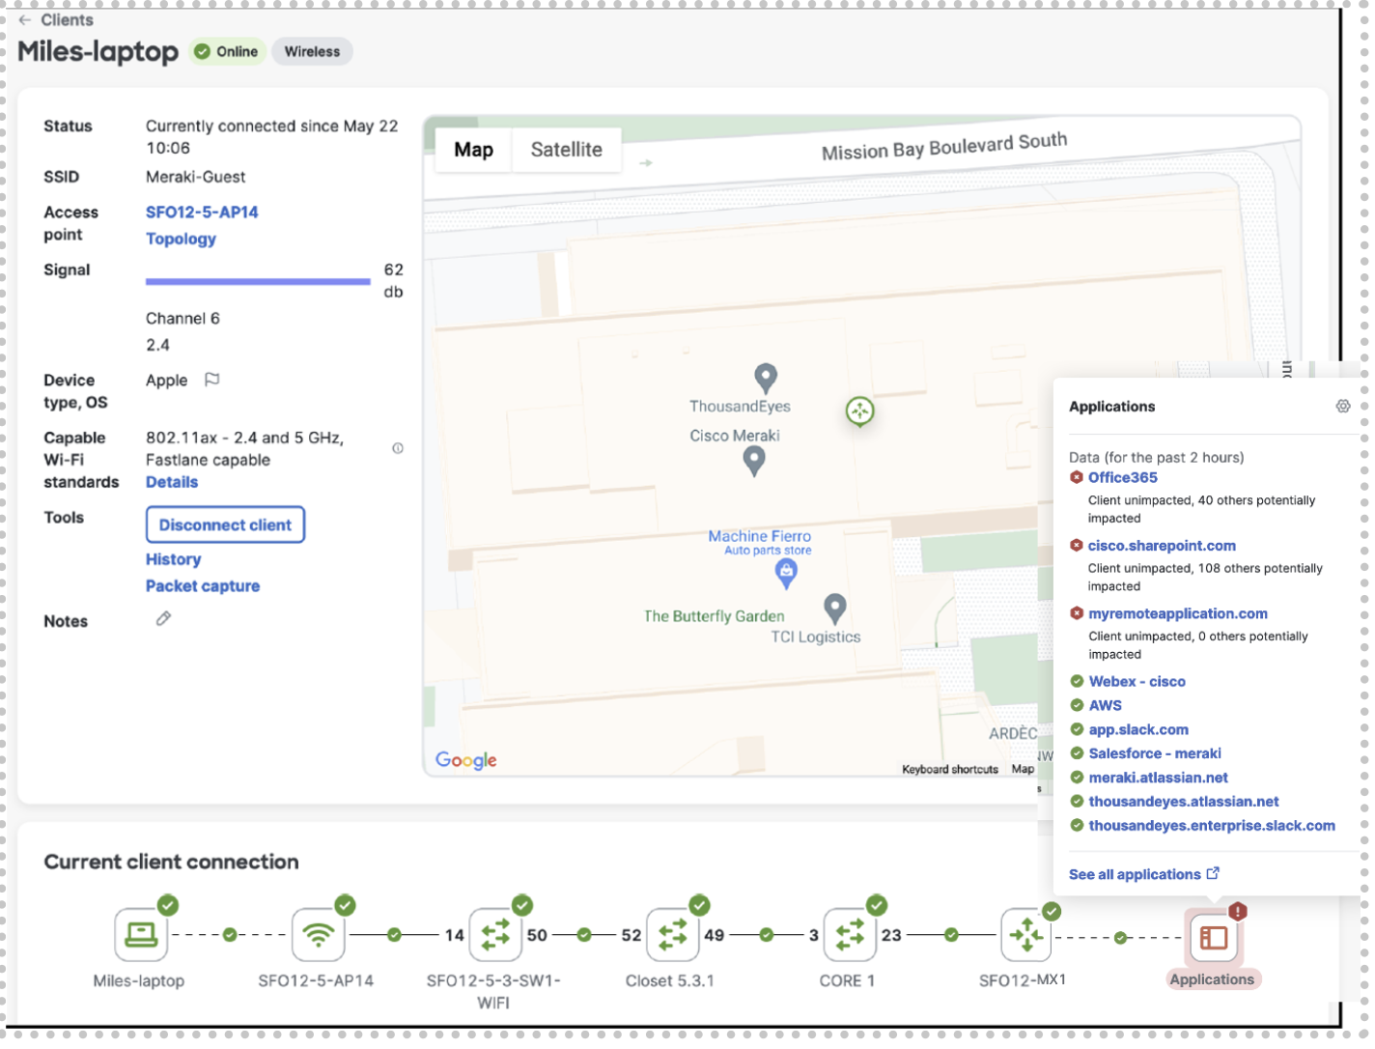Click the info icon beside Wi-Fi standards
This screenshot has width=1375, height=1049.
coord(398,448)
